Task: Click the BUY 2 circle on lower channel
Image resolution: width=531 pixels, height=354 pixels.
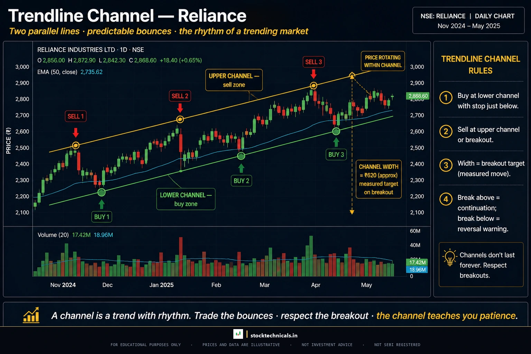Action: [x=241, y=156]
